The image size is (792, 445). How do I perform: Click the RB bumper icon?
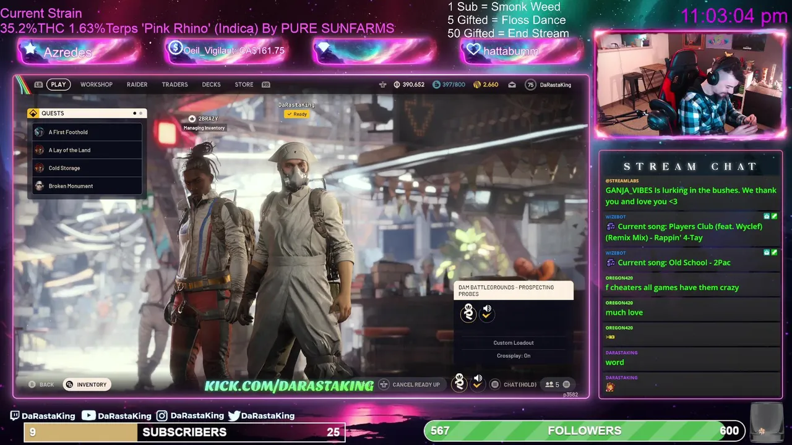266,85
